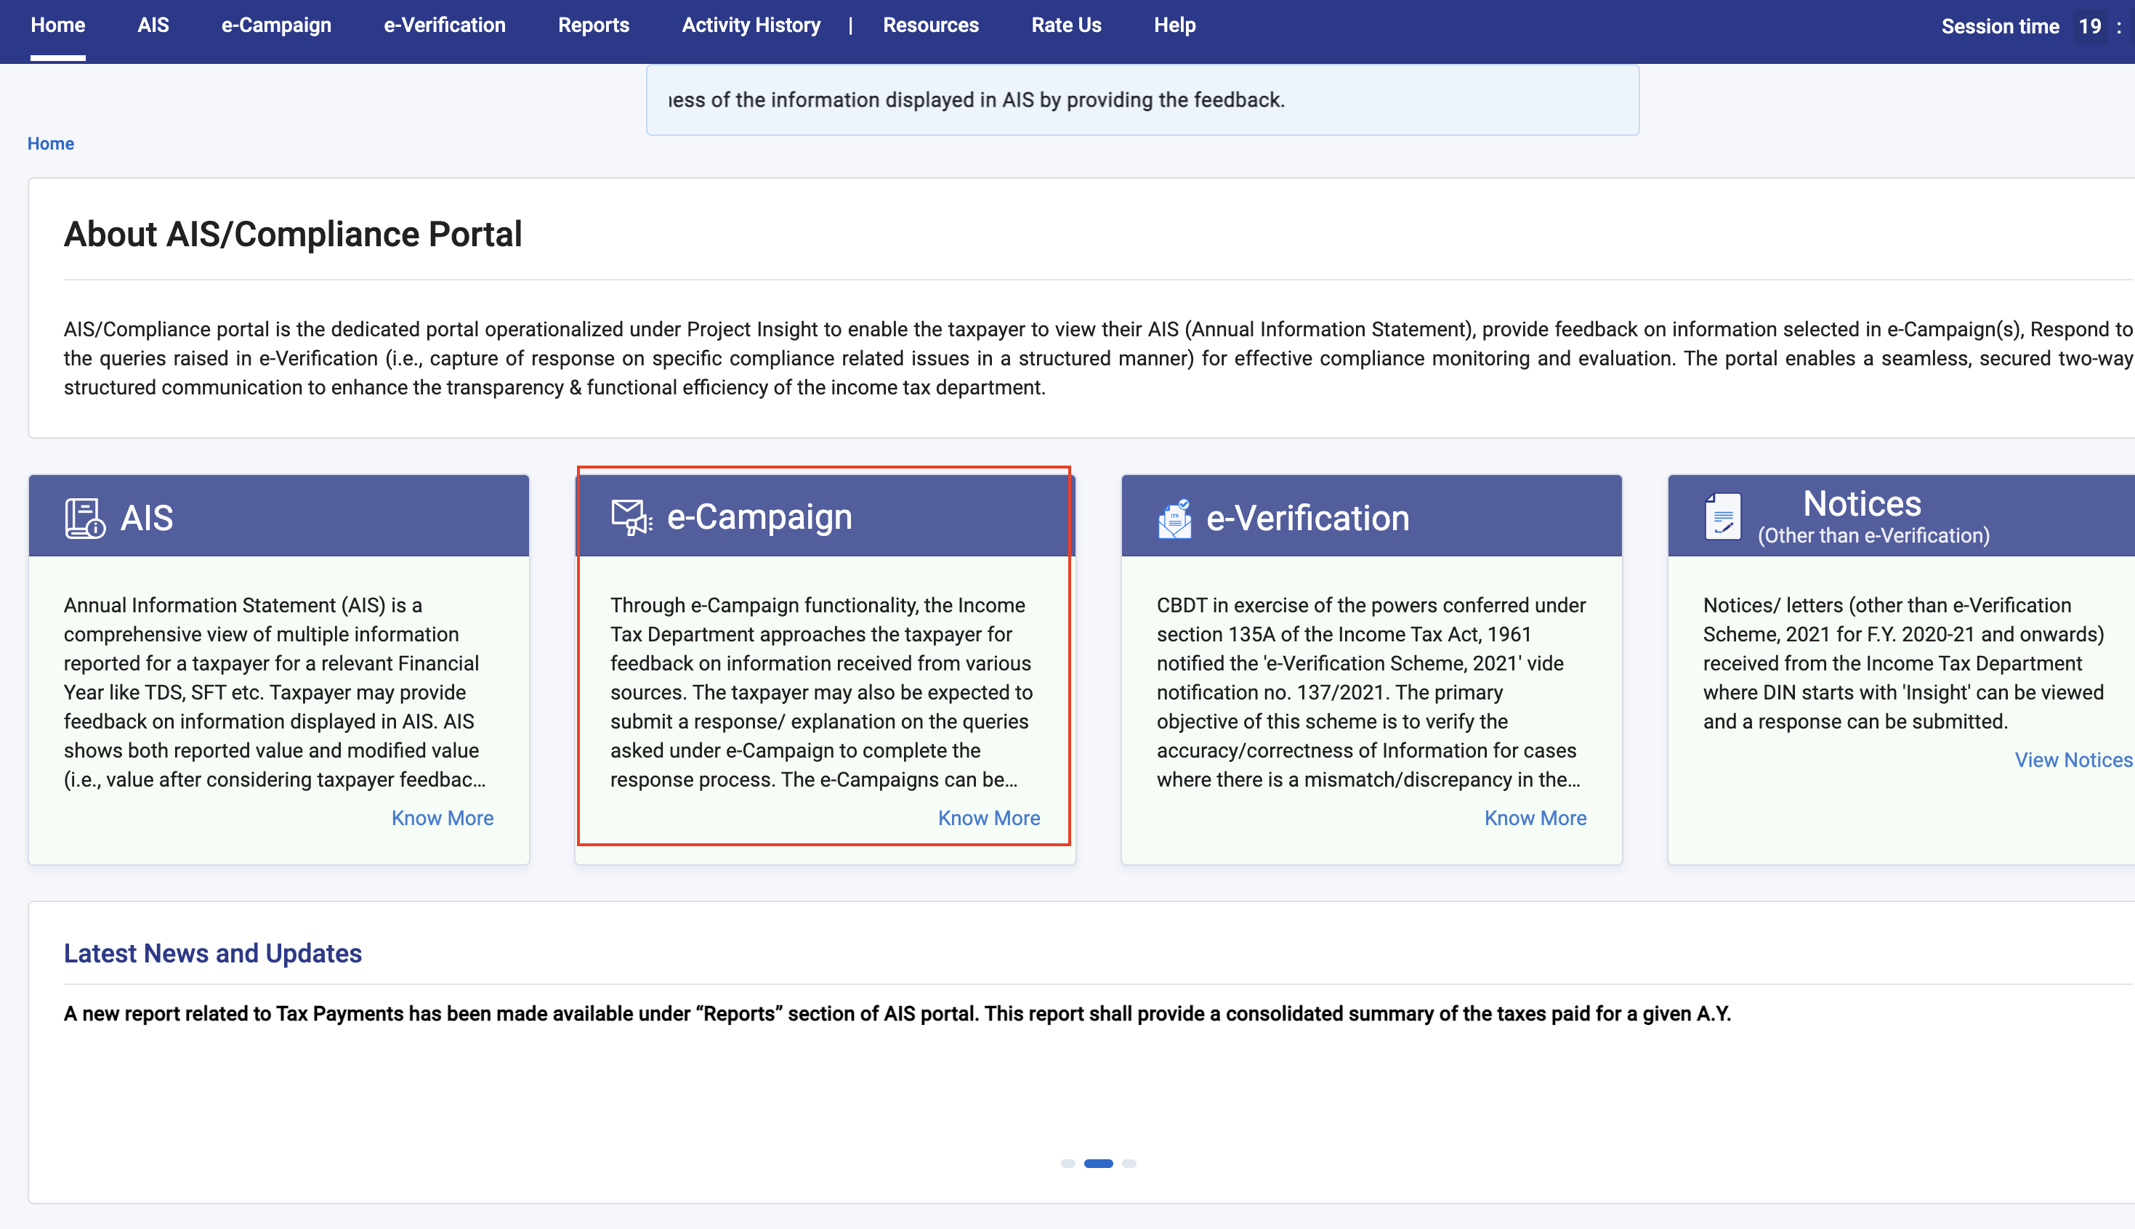
Task: Click the '(Other than e-Verification)' subtitle
Action: click(1873, 536)
